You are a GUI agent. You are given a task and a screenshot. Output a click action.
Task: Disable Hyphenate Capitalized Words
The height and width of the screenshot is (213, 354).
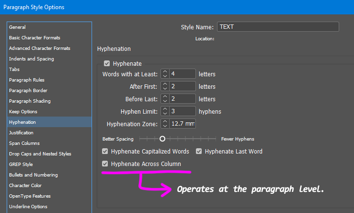click(105, 152)
